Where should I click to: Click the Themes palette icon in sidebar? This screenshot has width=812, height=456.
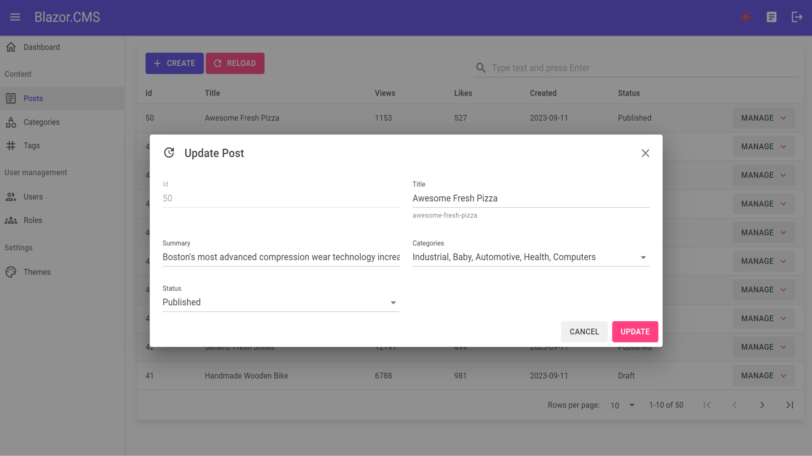11,272
